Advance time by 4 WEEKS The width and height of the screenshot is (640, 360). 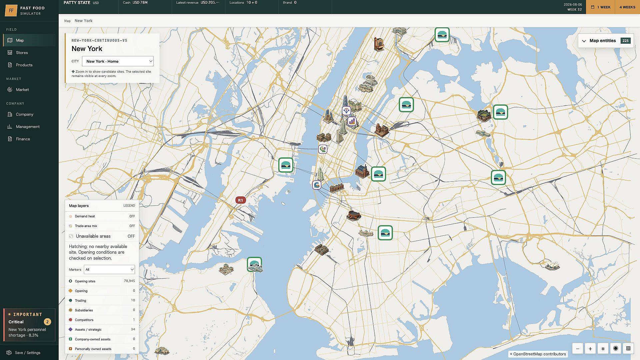click(x=627, y=7)
